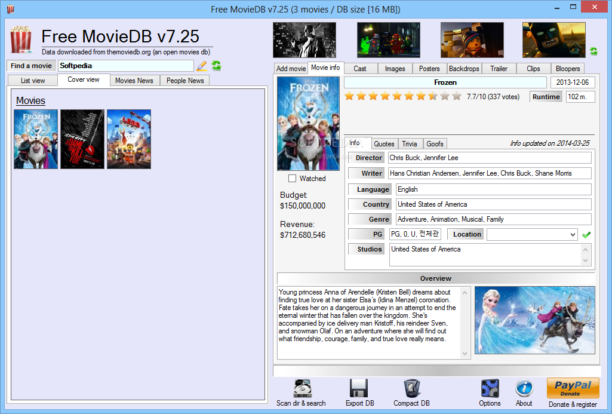Viewport: 612px width, 414px height.
Task: Select The Lego Movie cover thumbnail
Action: coord(129,139)
